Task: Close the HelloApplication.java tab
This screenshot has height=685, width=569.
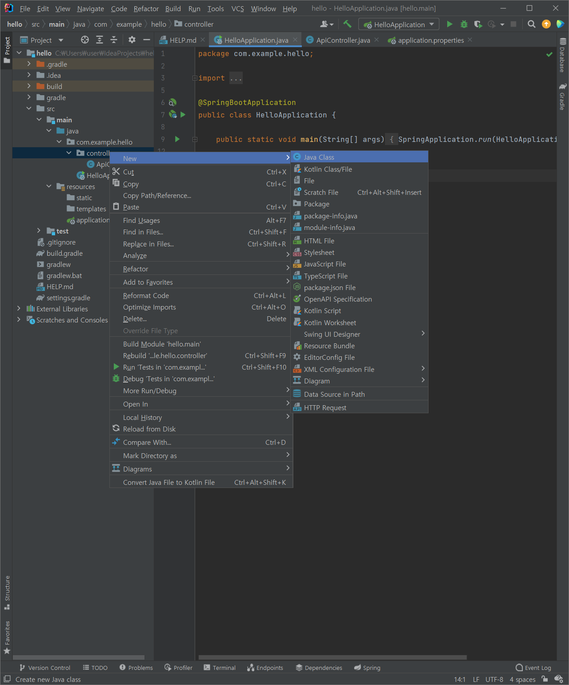Action: coord(295,40)
